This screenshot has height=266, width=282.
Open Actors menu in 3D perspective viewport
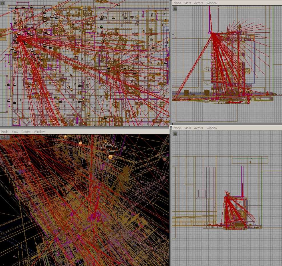pos(26,132)
